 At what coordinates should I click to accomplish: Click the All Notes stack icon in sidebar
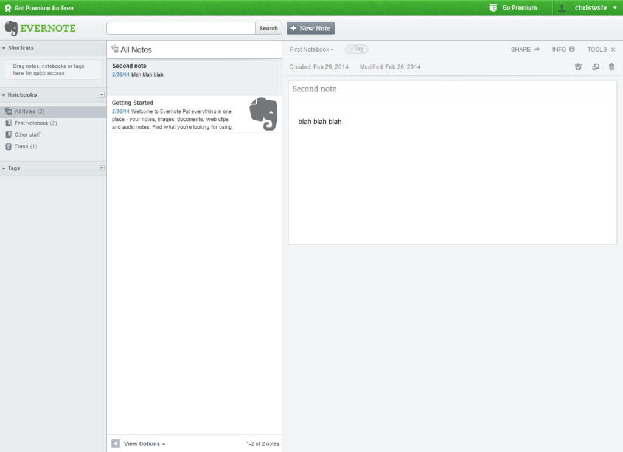9,111
